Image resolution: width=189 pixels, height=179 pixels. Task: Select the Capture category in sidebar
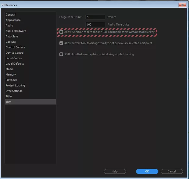tap(11, 42)
